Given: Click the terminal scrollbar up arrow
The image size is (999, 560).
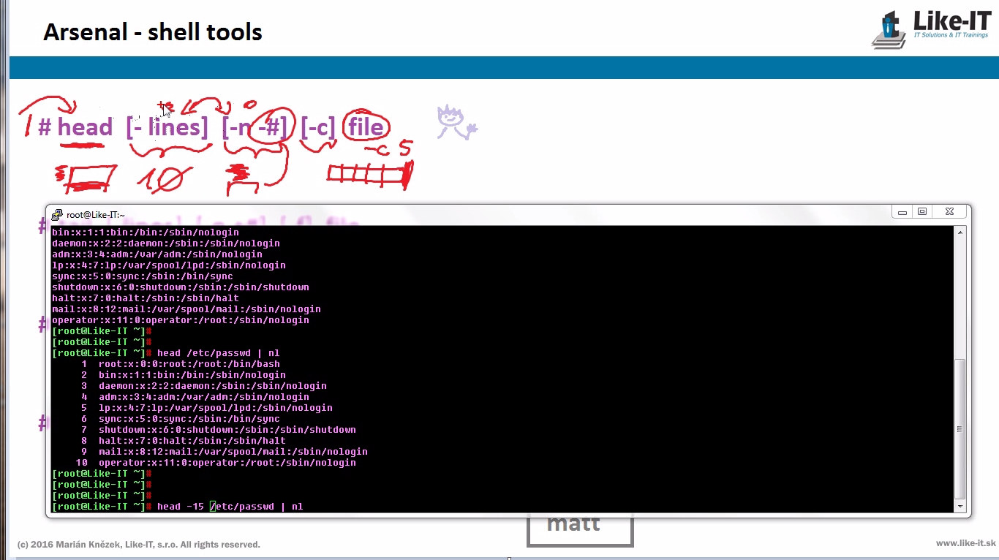Looking at the screenshot, I should pyautogui.click(x=960, y=232).
